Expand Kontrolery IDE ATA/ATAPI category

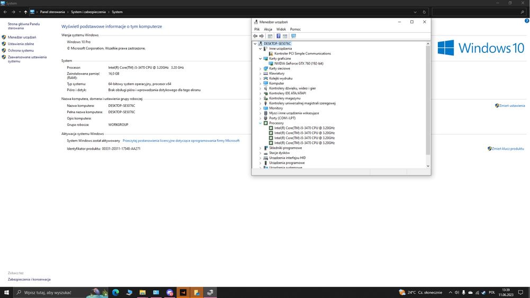[x=260, y=93]
